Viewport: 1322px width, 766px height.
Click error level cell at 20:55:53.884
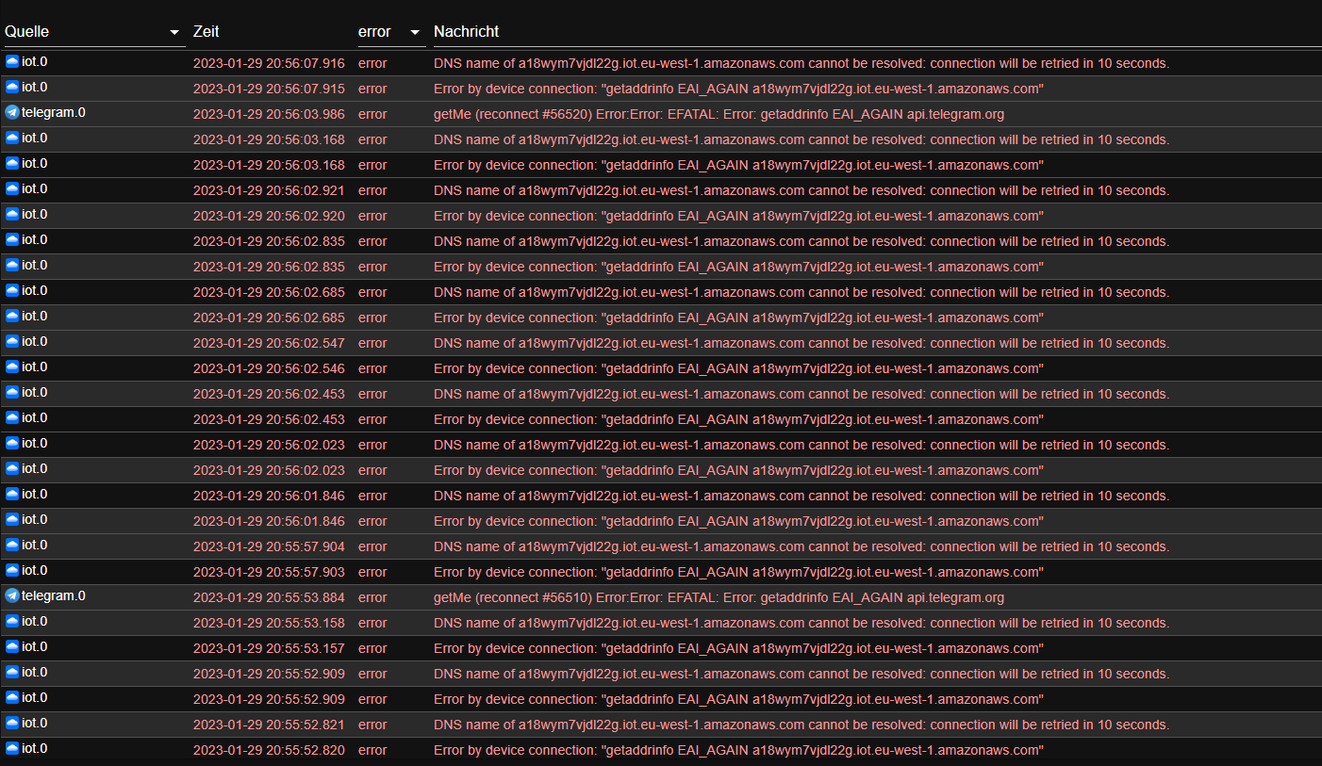click(372, 597)
